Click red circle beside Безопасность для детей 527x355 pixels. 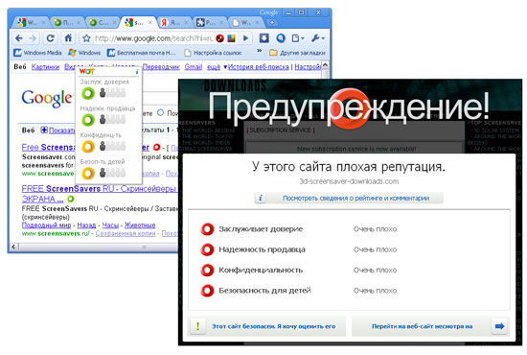click(207, 291)
